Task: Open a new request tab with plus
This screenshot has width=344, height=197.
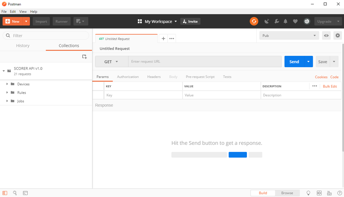Action: (163, 39)
